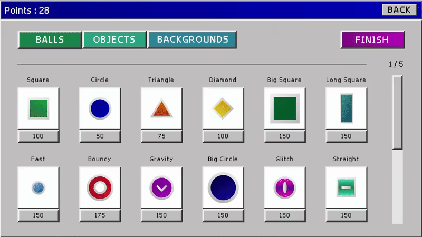
Task: Pick the magenta Glitch ball icon
Action: pyautogui.click(x=285, y=187)
